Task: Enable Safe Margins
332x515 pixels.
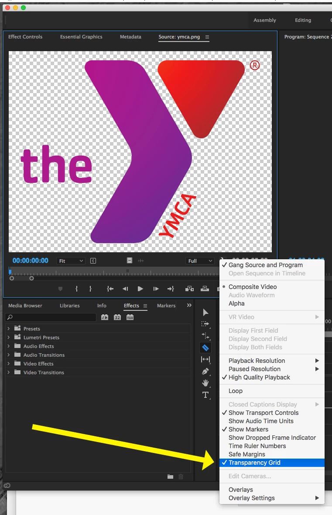Action: [247, 454]
